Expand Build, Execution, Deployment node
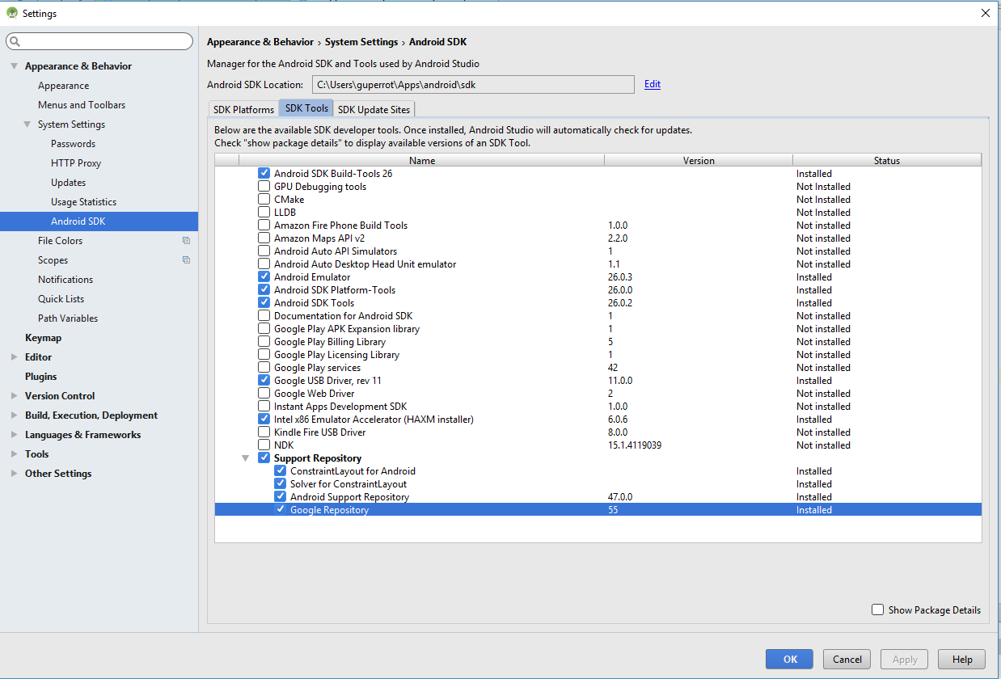 pyautogui.click(x=14, y=415)
